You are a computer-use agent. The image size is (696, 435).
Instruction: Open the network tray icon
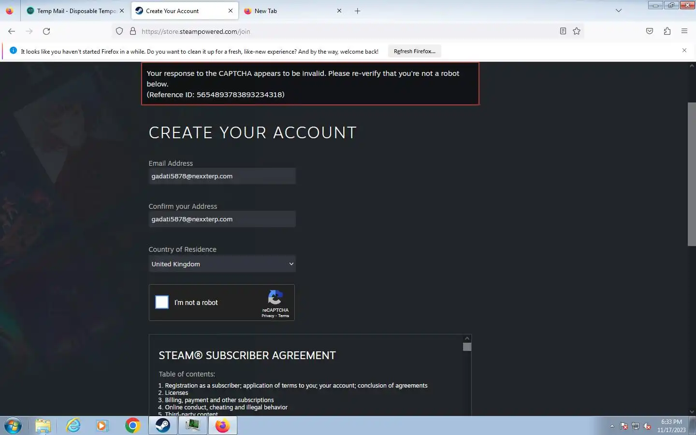(636, 426)
